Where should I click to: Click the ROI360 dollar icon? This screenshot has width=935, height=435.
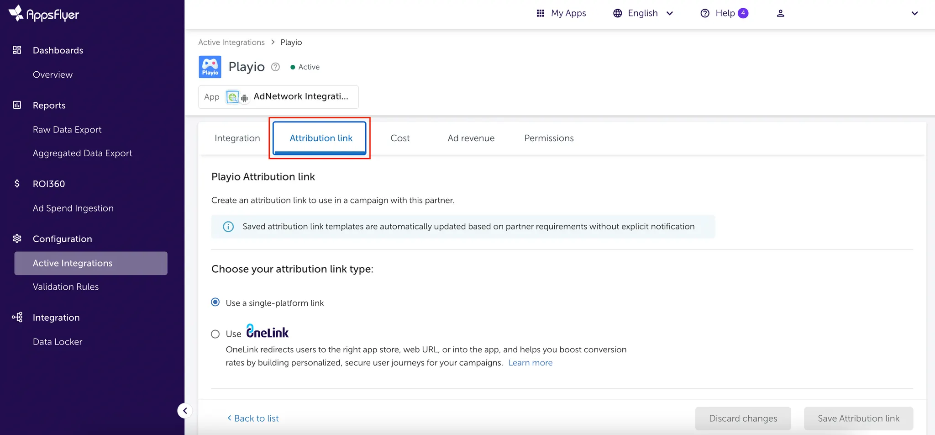pos(17,184)
